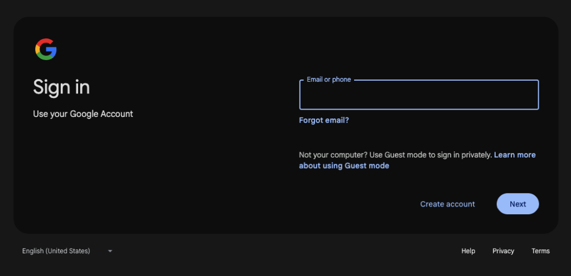The image size is (571, 276).
Task: Click the "Learn more" link text
Action: point(515,155)
